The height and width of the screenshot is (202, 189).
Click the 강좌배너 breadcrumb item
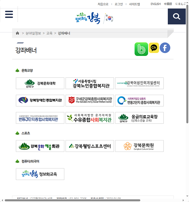64,33
